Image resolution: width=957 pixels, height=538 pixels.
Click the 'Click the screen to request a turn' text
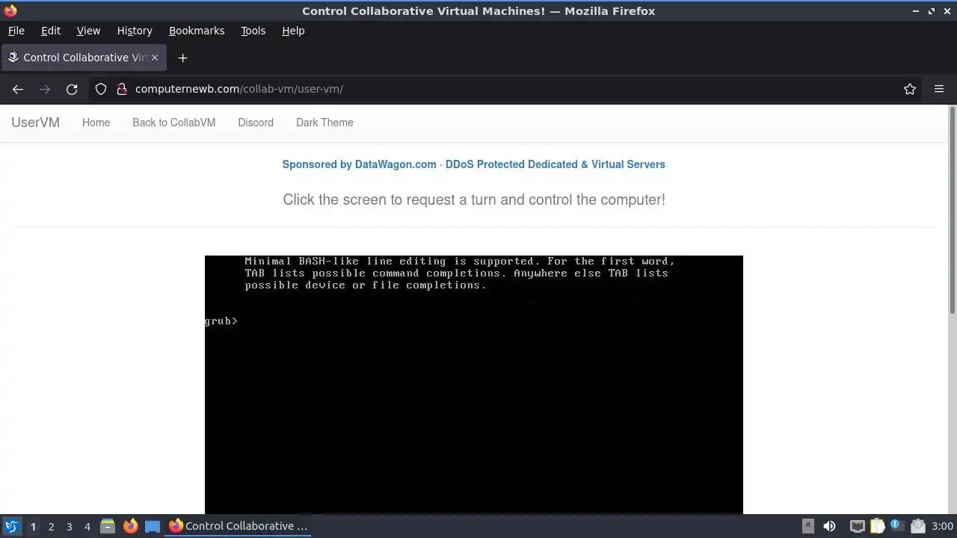[x=474, y=200]
